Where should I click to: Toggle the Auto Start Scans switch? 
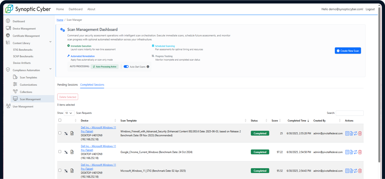pyautogui.click(x=126, y=67)
